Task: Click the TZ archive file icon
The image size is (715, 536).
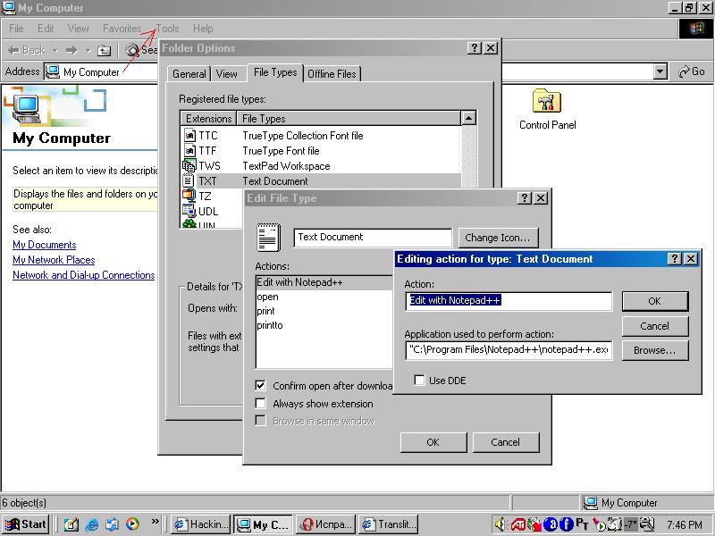Action: (189, 196)
